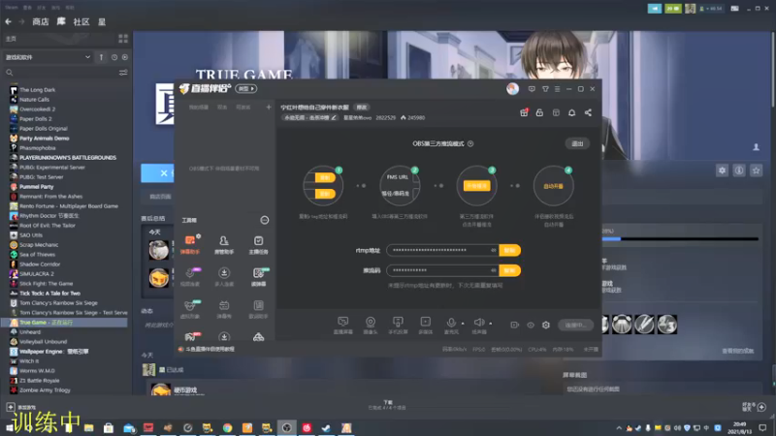Image resolution: width=776 pixels, height=436 pixels.
Task: Favorite the game with Steam star icon
Action: tap(756, 171)
